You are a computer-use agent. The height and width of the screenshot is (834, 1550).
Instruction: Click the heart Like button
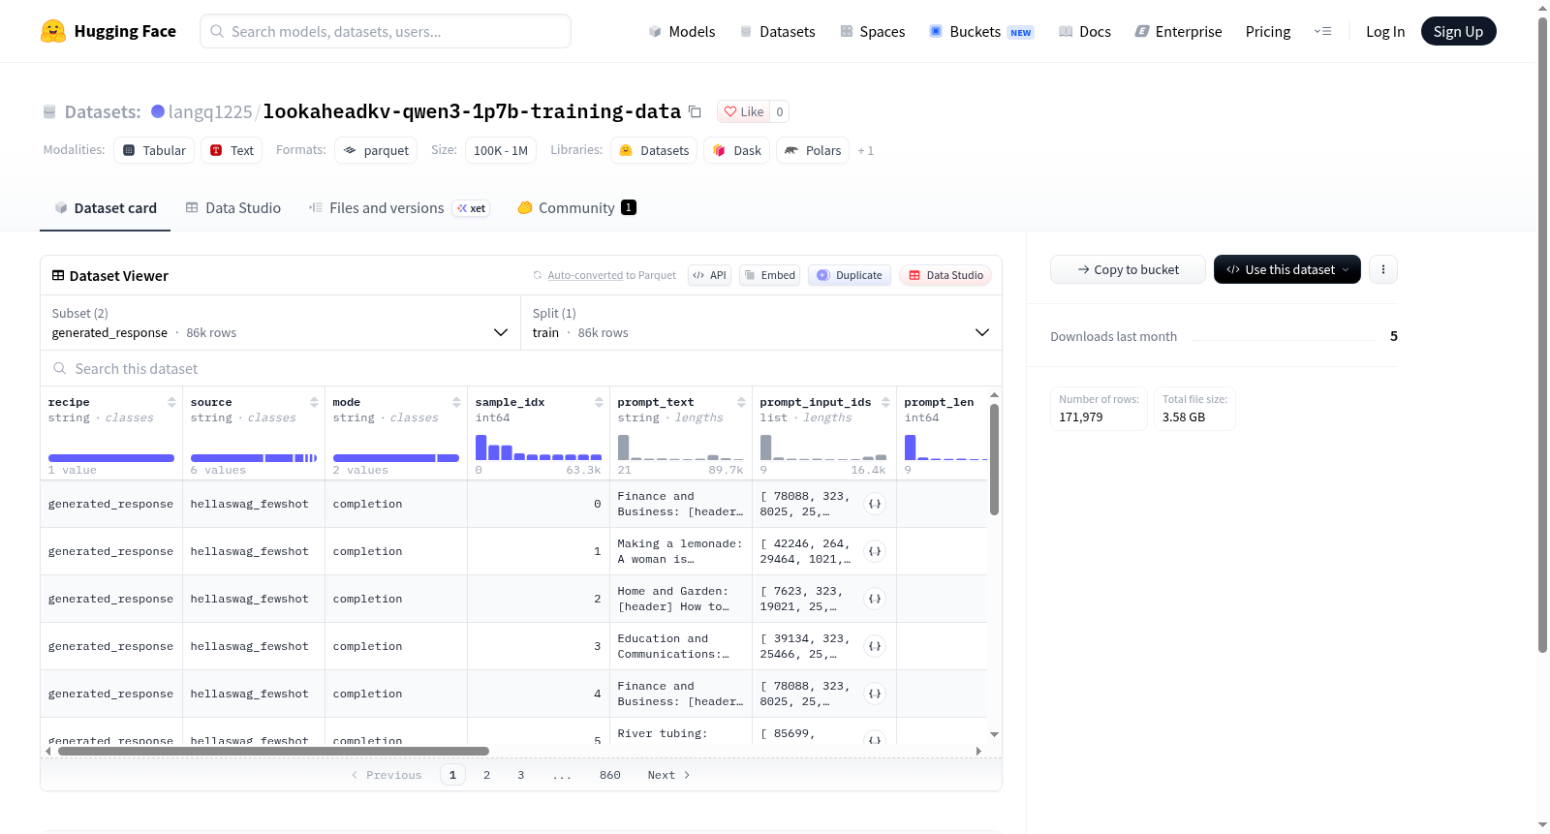tap(744, 111)
